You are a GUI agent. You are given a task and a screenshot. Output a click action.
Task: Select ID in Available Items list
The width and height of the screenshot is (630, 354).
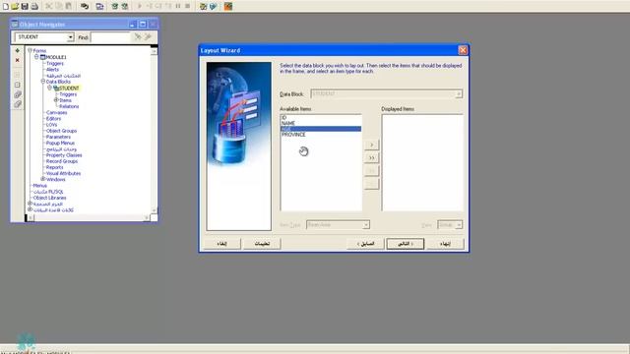pos(321,117)
